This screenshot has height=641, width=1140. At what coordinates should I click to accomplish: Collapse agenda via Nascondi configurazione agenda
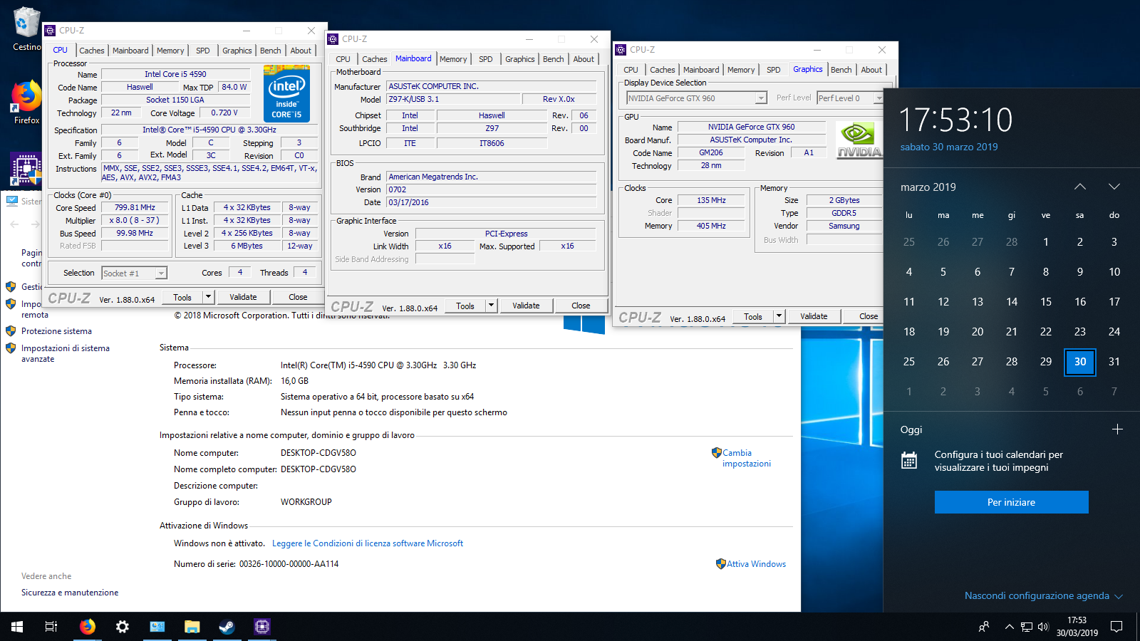point(1043,596)
